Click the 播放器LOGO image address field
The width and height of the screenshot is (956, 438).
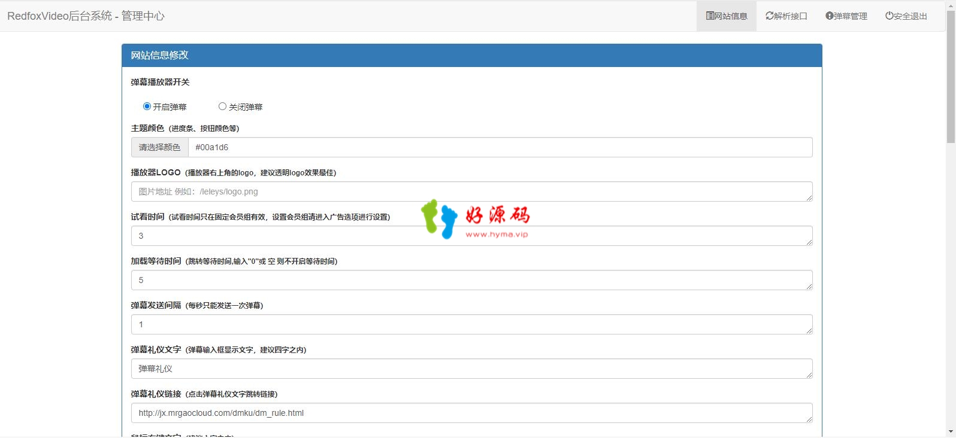point(472,191)
